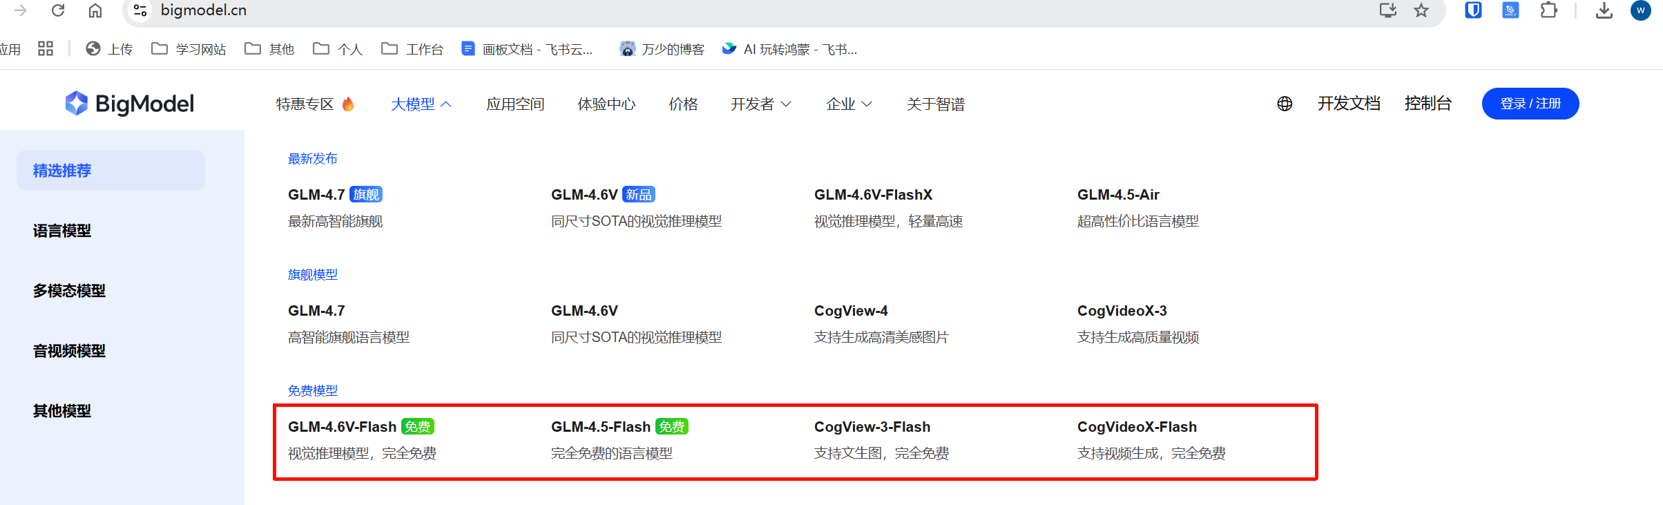The height and width of the screenshot is (505, 1663).
Task: Go to browser home page icon
Action: coord(95,10)
